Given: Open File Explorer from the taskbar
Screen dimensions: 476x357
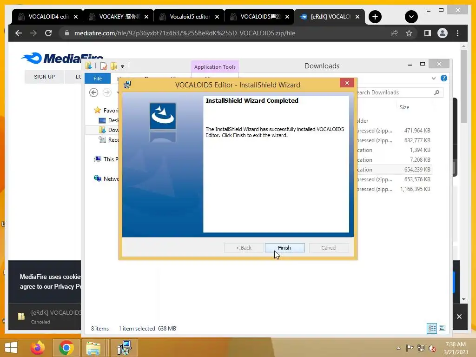Looking at the screenshot, I should (93, 348).
